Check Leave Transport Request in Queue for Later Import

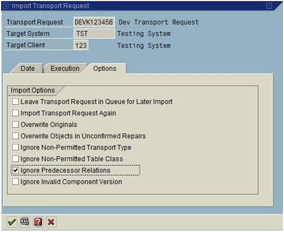tap(15, 102)
